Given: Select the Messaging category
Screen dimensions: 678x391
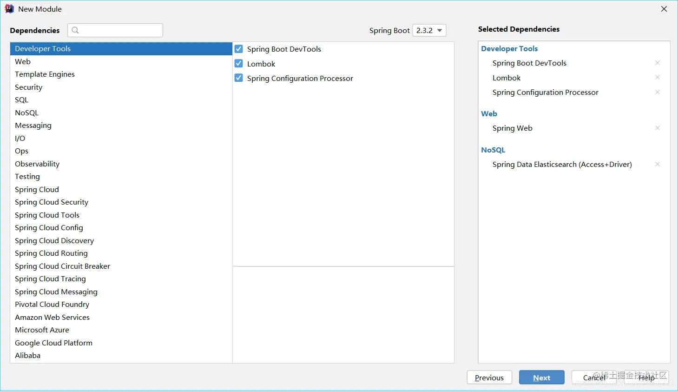Looking at the screenshot, I should pyautogui.click(x=121, y=126).
